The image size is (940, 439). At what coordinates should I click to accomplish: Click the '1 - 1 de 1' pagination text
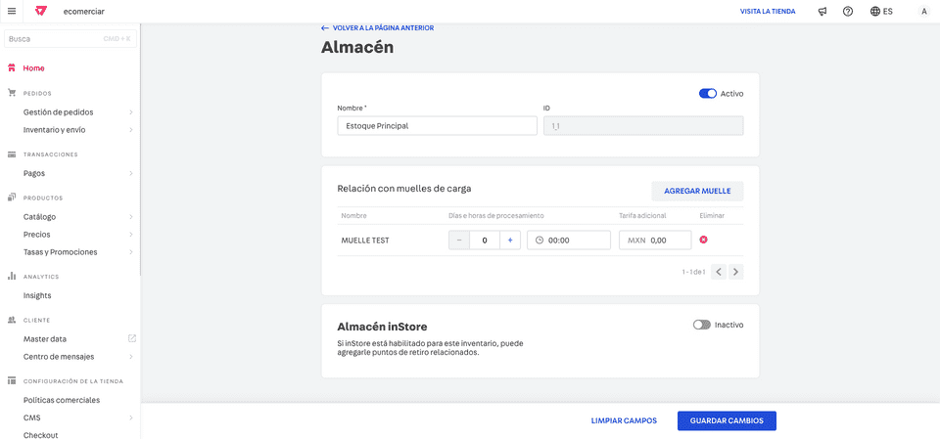693,272
